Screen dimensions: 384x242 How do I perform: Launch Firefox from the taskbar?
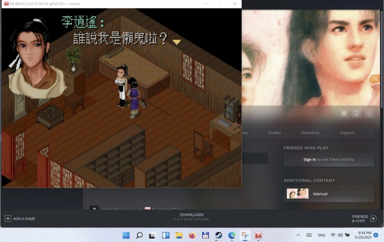pos(192,235)
